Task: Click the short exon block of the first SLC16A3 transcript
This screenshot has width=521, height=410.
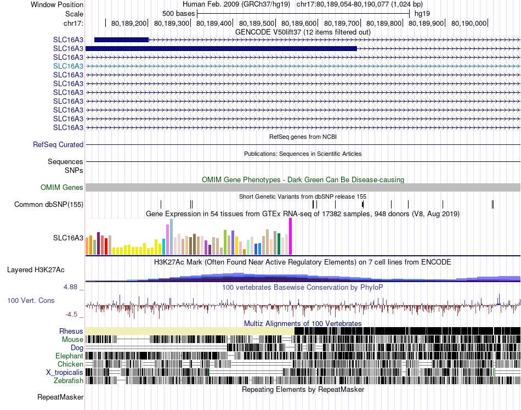Action: pyautogui.click(x=121, y=40)
